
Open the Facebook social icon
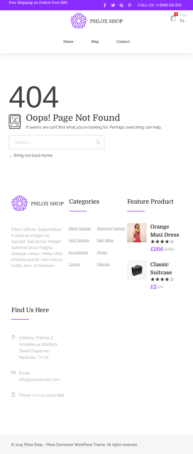coord(105,5)
